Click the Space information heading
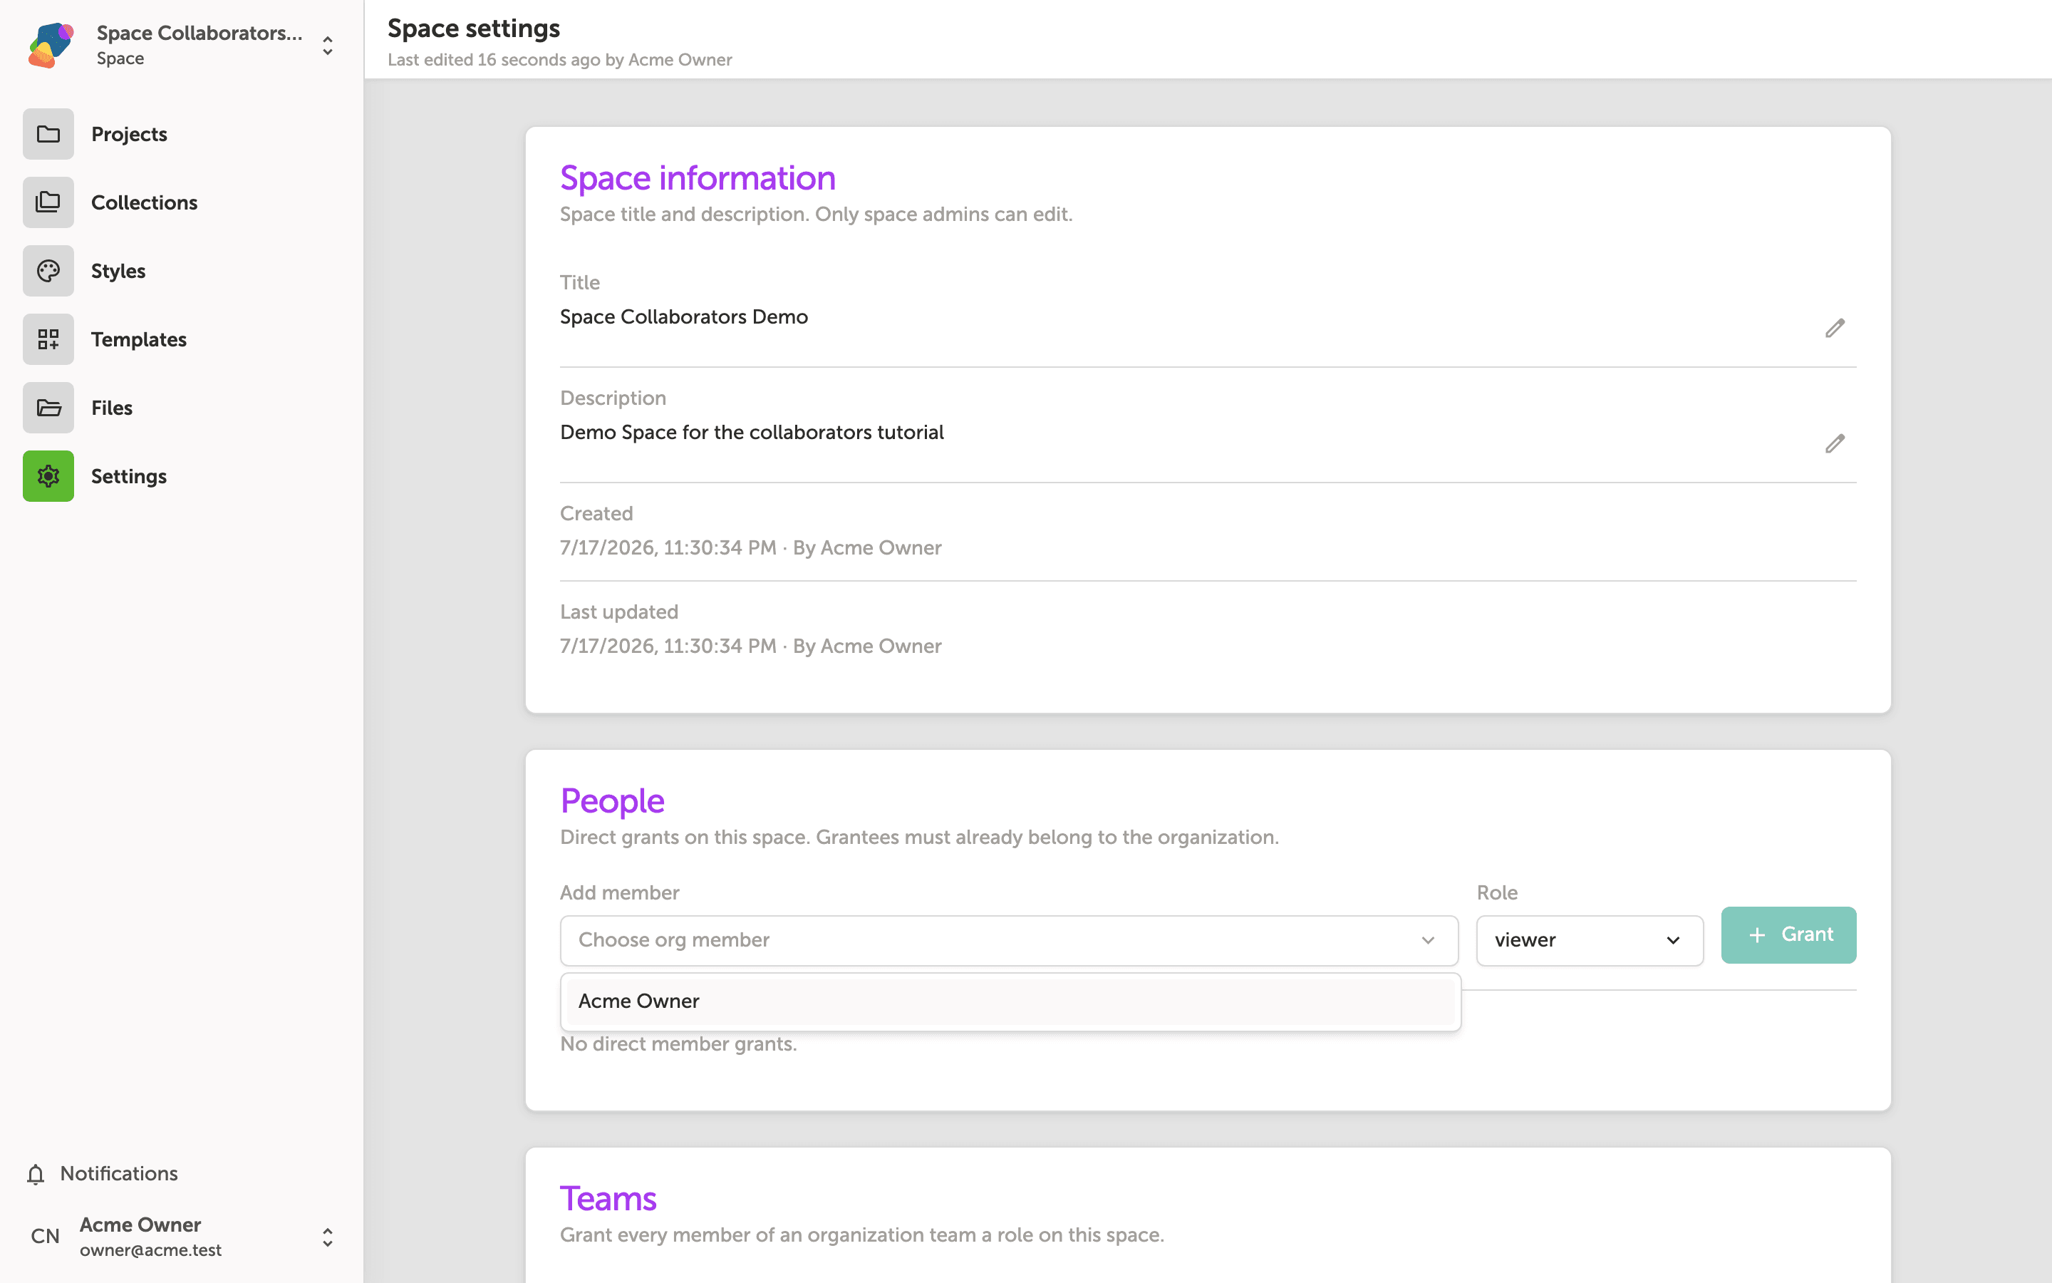 click(698, 178)
